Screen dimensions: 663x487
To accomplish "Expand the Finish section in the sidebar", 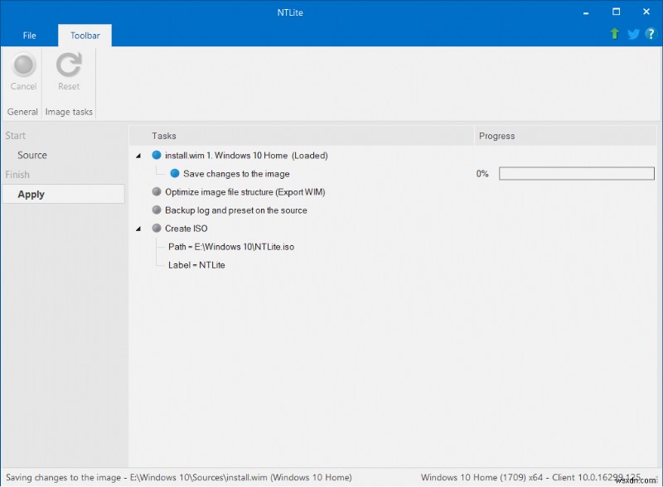I will click(x=18, y=174).
